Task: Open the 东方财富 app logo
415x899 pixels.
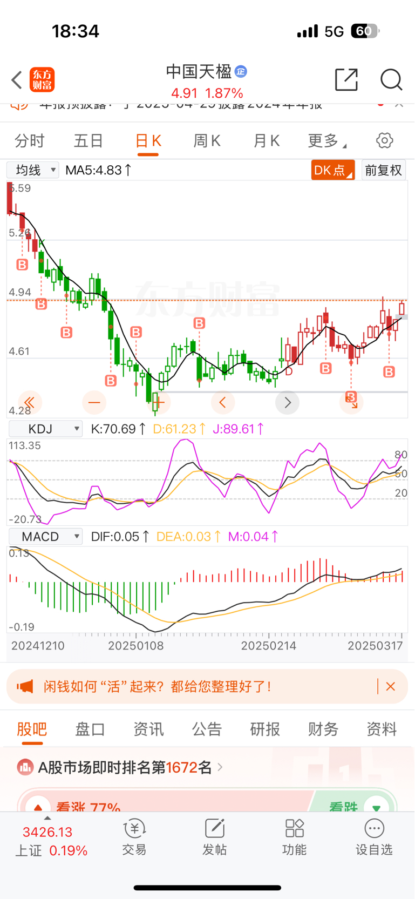Action: (x=42, y=80)
